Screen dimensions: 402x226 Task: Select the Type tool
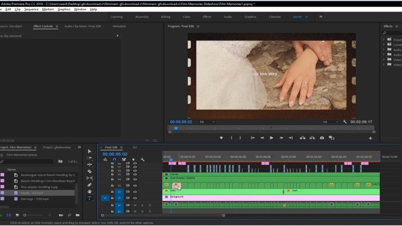pyautogui.click(x=89, y=198)
